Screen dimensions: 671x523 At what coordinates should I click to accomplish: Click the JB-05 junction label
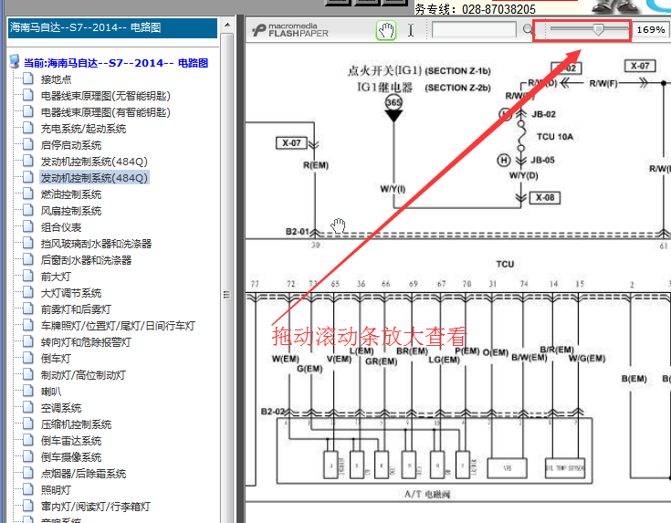[542, 160]
